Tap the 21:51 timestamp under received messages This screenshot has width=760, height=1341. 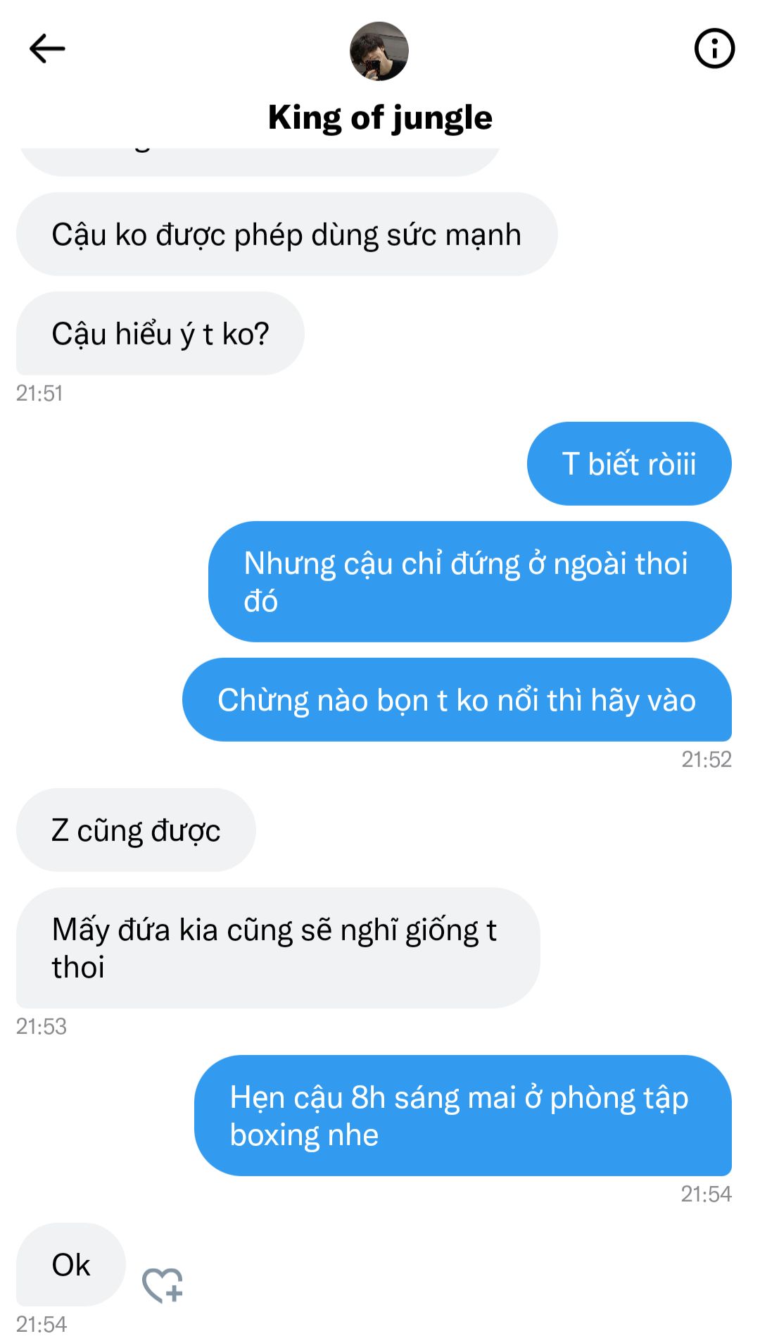(x=39, y=393)
